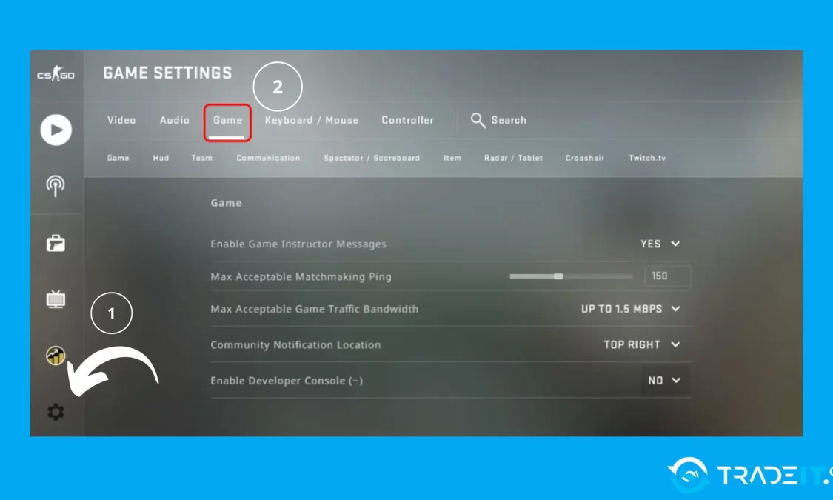
Task: Select the Game sub-category
Action: (x=118, y=158)
